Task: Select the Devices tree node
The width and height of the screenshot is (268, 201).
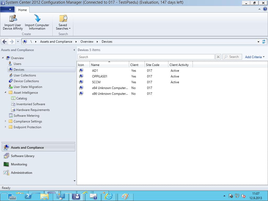Action: [x=41, y=70]
